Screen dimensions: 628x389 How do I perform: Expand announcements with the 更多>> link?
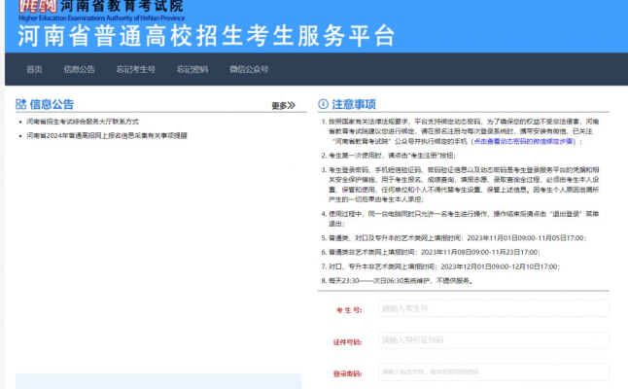pos(282,106)
